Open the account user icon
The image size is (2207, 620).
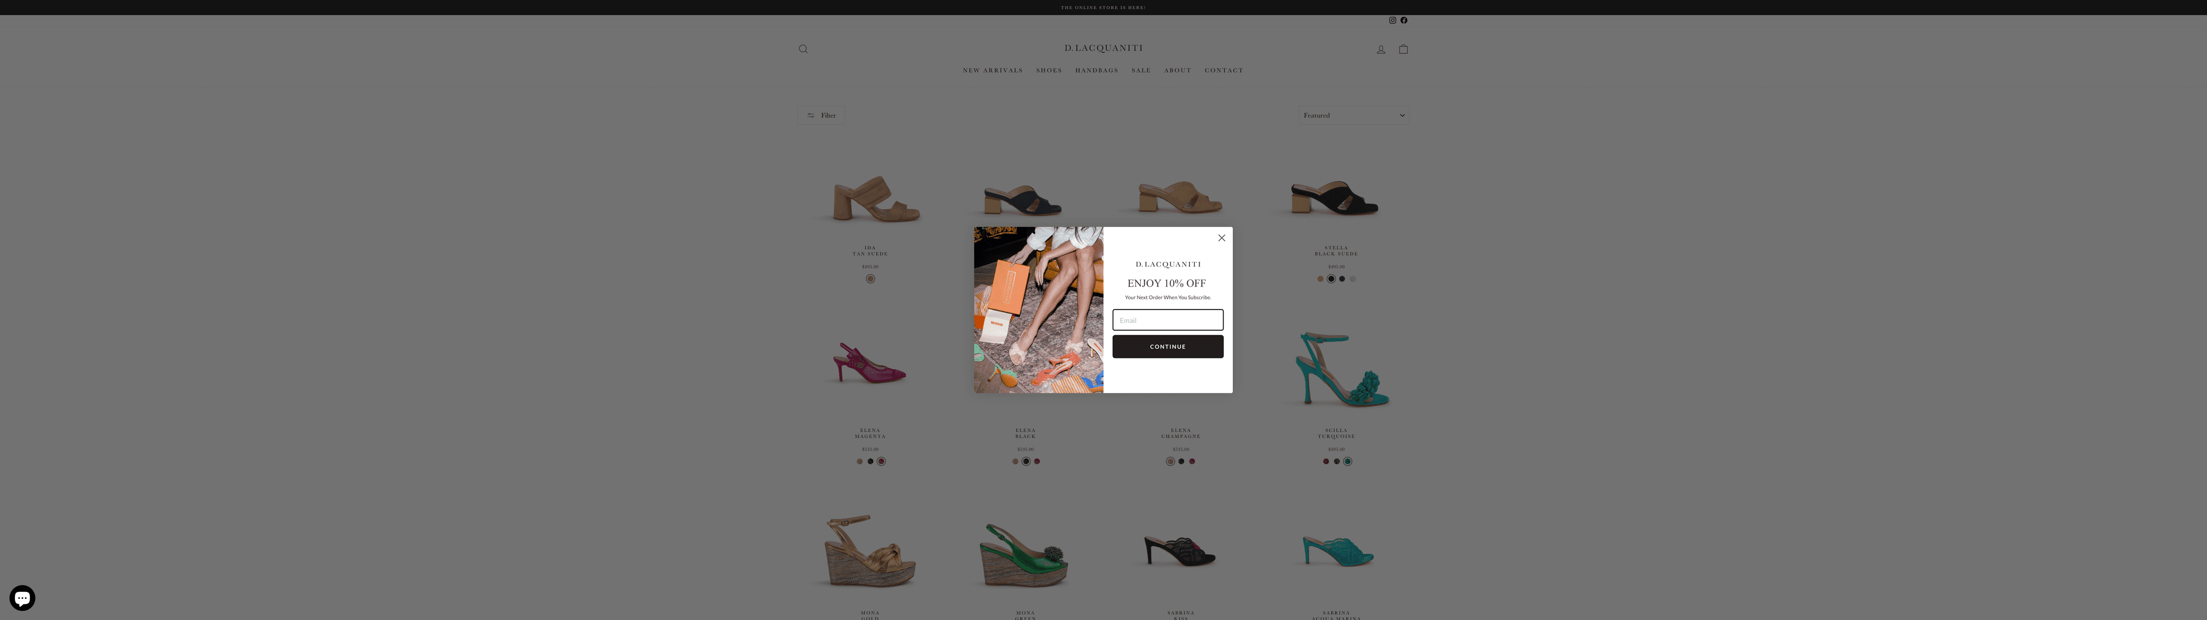click(1380, 50)
